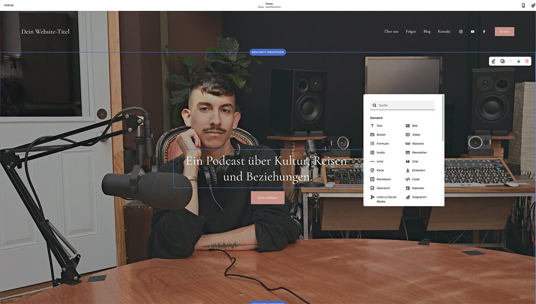Insert Links zu Social Media block

tap(383, 199)
